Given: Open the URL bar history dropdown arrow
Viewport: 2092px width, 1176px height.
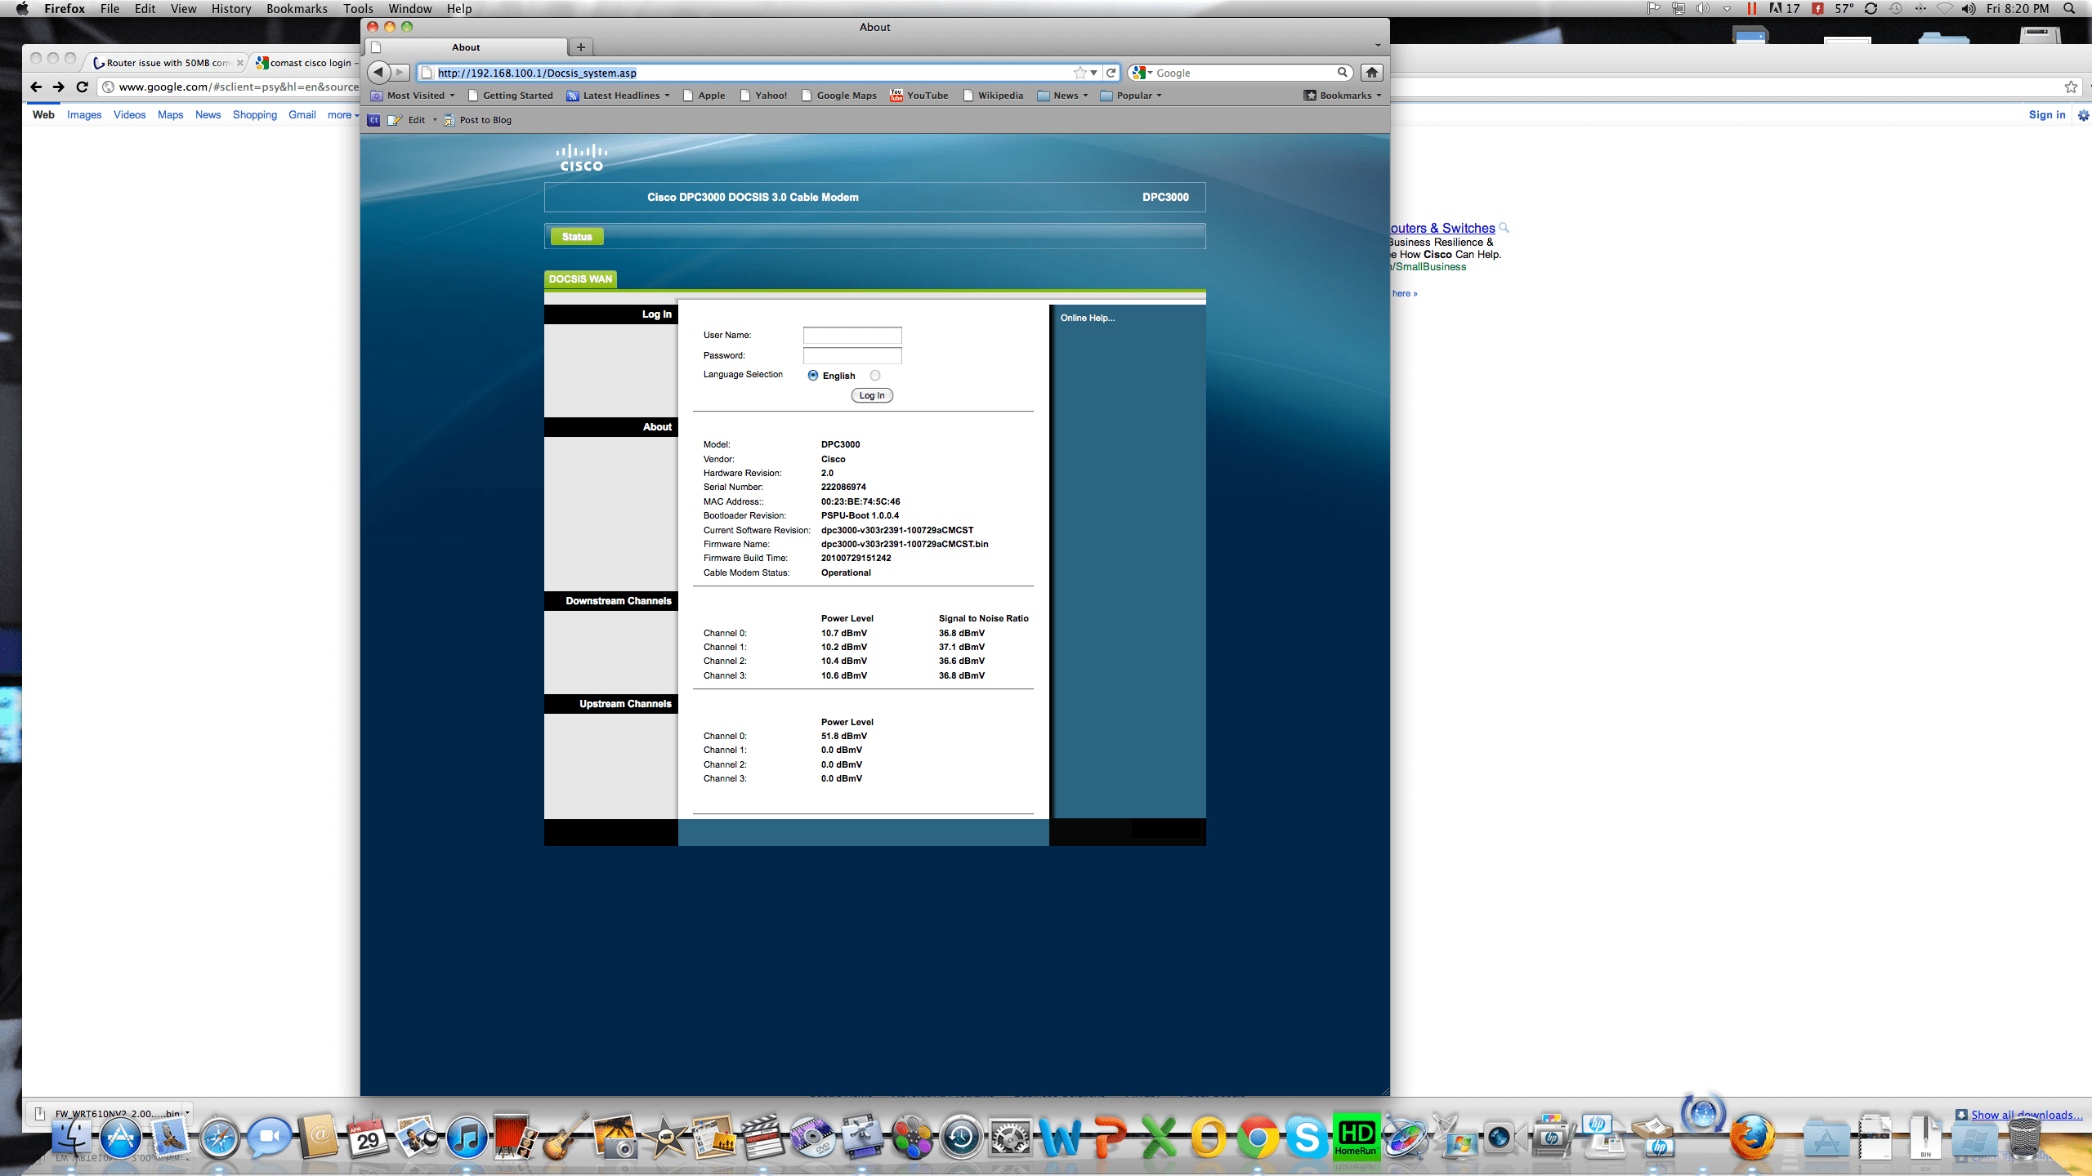Looking at the screenshot, I should pos(1093,73).
